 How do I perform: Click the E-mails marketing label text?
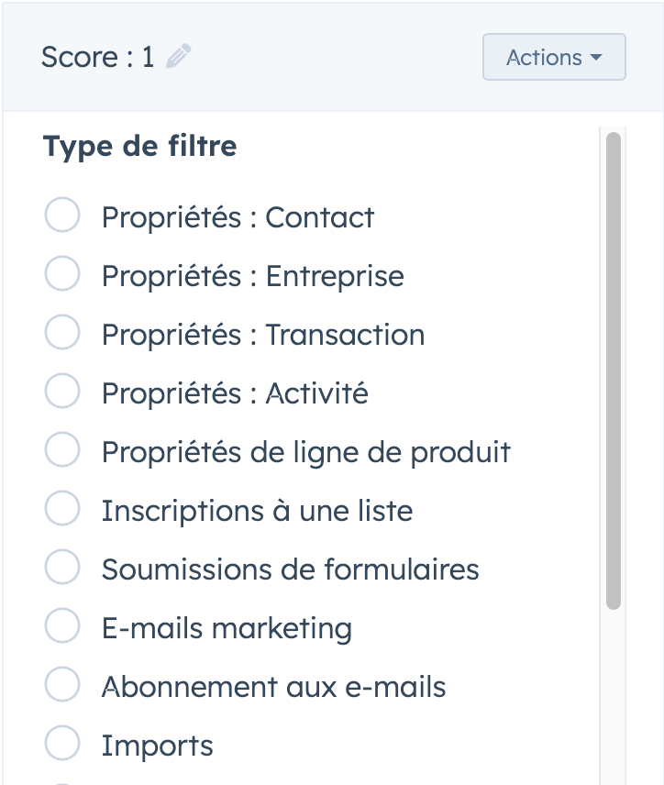point(227,628)
